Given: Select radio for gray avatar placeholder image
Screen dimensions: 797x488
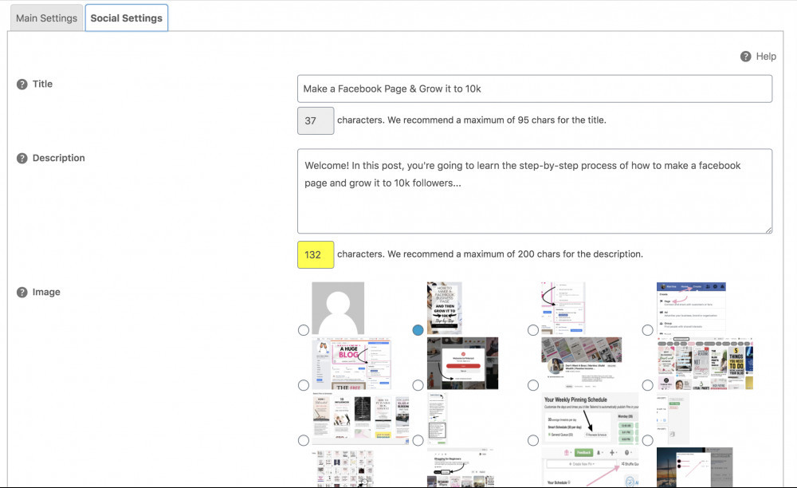Looking at the screenshot, I should point(304,330).
